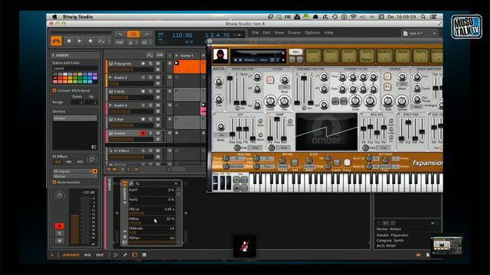Toggle the orange loop button in transport

click(x=133, y=34)
